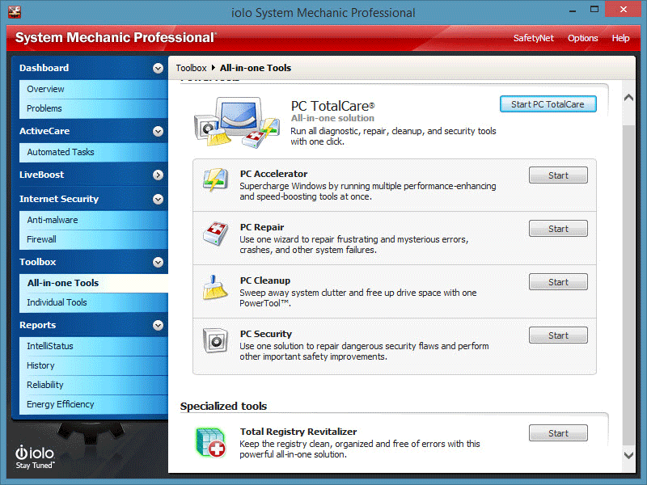The image size is (647, 485).
Task: Click the vertical scrollbar thumb
Action: [x=628, y=285]
